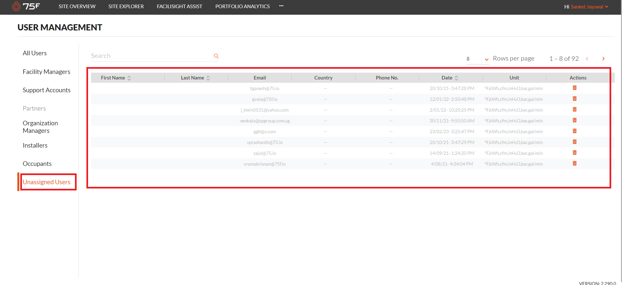Go to next page of users

603,59
